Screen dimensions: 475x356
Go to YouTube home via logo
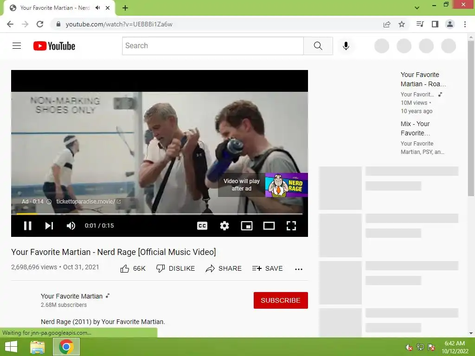(x=54, y=46)
